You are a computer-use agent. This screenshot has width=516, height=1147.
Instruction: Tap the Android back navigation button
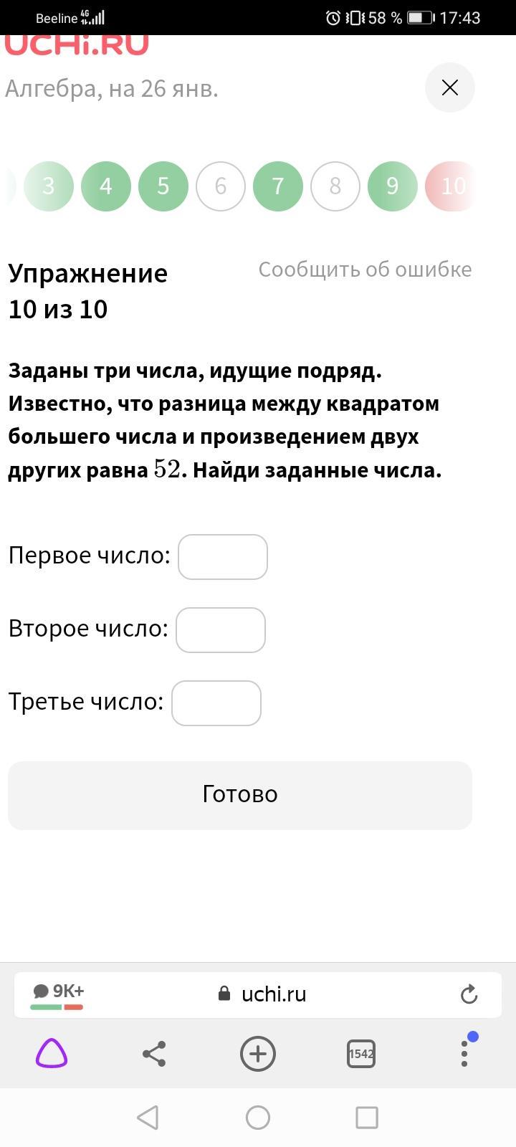(148, 1117)
